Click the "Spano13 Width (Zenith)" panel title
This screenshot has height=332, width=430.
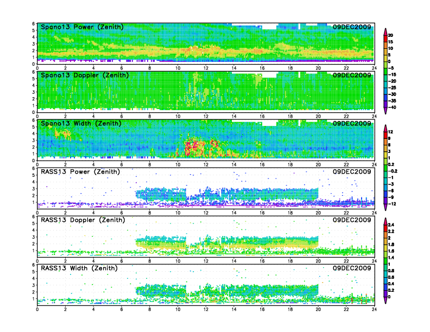pos(81,124)
